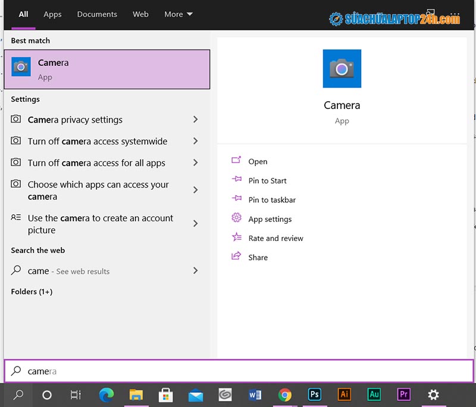476x407 pixels.
Task: Expand Camera privacy settings chevron
Action: tap(196, 119)
